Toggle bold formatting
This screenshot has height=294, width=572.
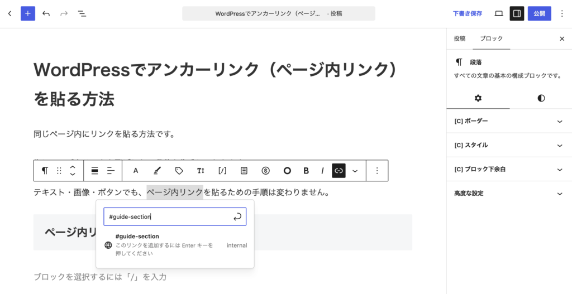[306, 171]
